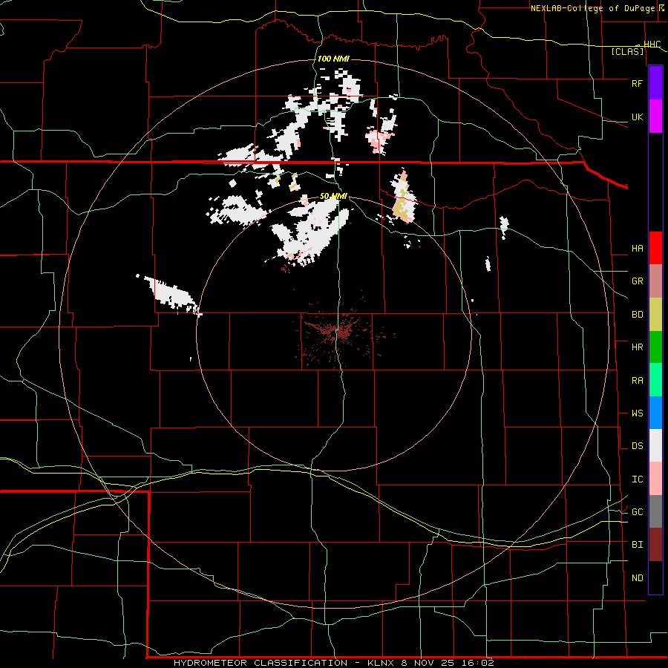Click the HA red legend swatch
The width and height of the screenshot is (668, 668).
(x=655, y=248)
